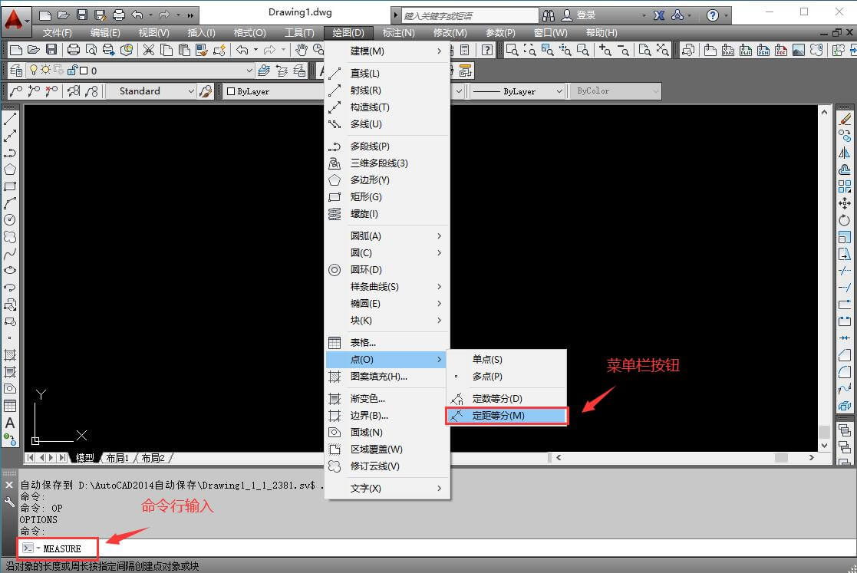857x573 pixels.
Task: Choose 定数等分(D) from the submenu
Action: 506,399
